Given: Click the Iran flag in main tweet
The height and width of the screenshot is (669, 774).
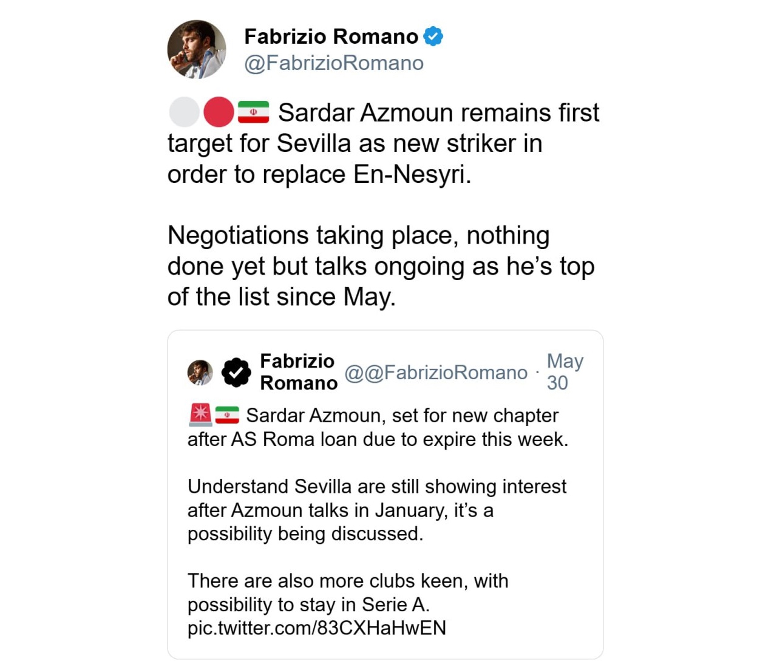Looking at the screenshot, I should point(253,112).
